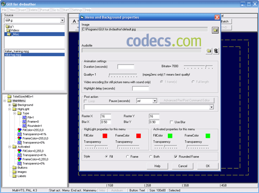Uncheck the Rounded Frame checkbox

pos(176,156)
